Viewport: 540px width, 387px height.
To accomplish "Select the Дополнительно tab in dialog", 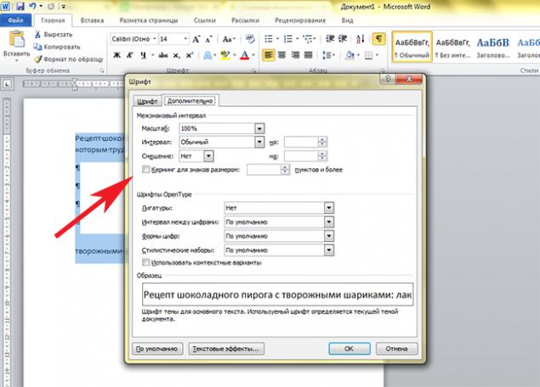I will [190, 101].
